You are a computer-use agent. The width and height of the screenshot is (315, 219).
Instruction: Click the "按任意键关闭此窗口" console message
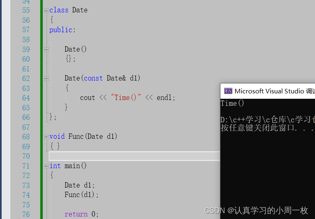257,128
